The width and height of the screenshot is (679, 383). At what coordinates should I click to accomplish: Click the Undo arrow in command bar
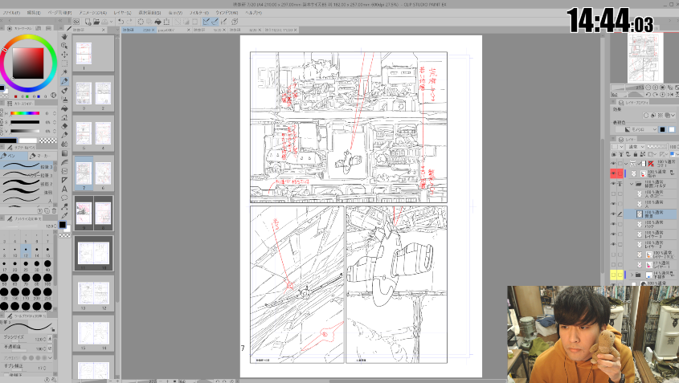(x=121, y=21)
